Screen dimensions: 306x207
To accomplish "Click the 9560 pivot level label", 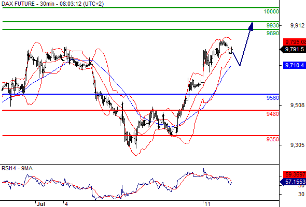I will (273, 98).
